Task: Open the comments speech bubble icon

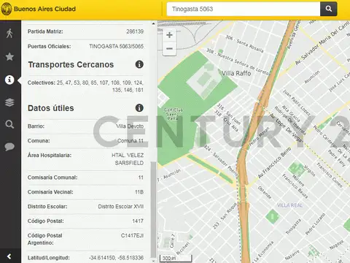Action: click(9, 147)
